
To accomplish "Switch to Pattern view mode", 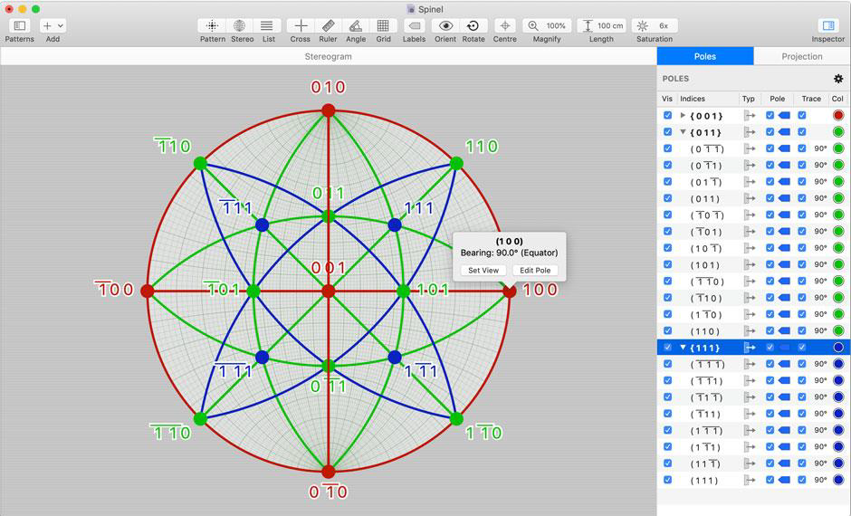I will (x=212, y=25).
